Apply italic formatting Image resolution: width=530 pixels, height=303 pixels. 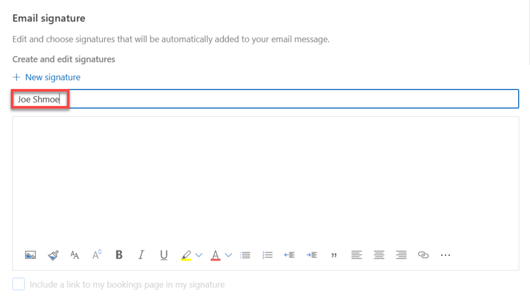141,255
